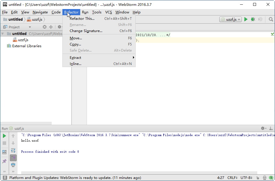275x181 pixels.
Task: Open the Hector inspector icon in status bar
Action: click(x=265, y=178)
